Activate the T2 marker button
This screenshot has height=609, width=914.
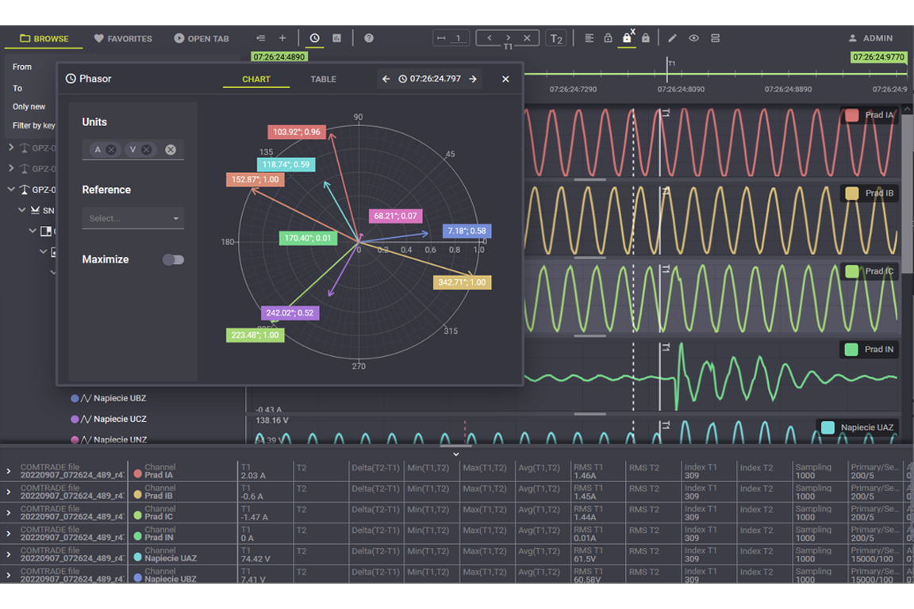pyautogui.click(x=556, y=39)
